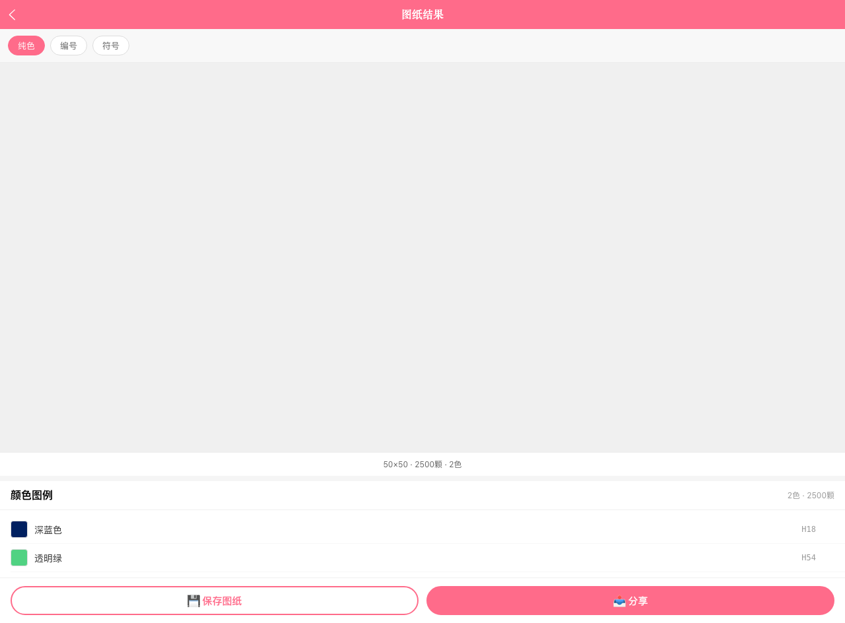Click the share tray icon
Image resolution: width=845 pixels, height=623 pixels.
[619, 601]
